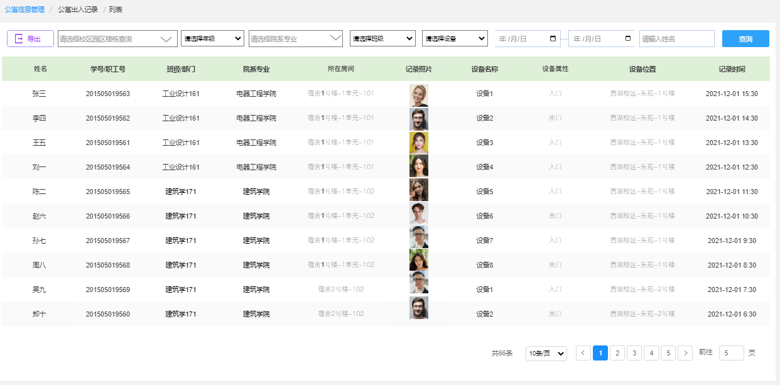Select pagination page 4

(651, 353)
